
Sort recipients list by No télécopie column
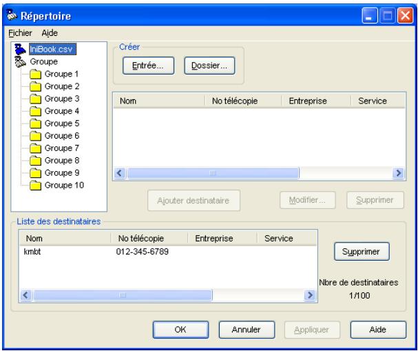coord(149,239)
